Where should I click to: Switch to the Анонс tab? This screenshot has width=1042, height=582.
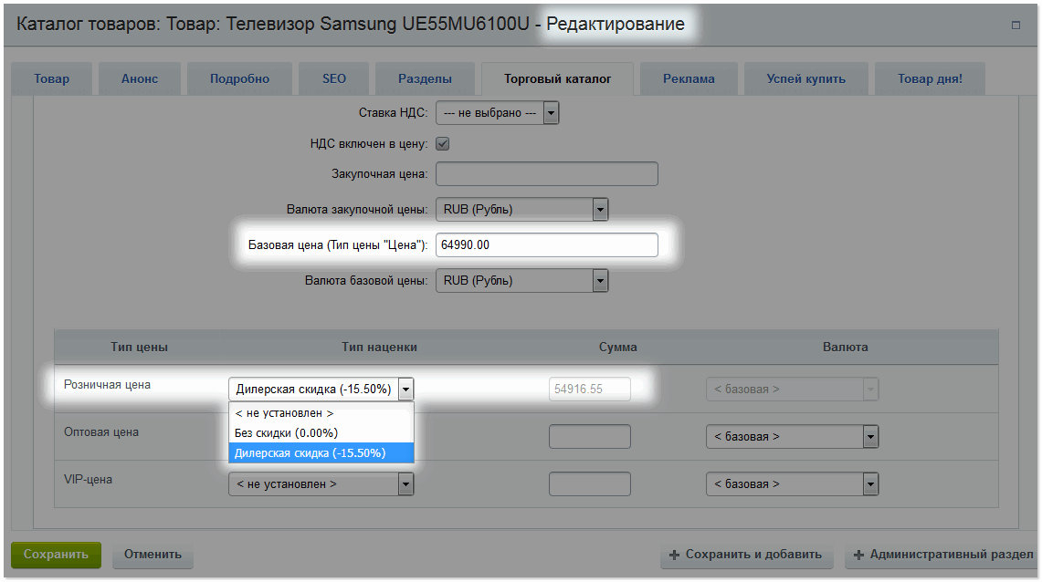140,79
